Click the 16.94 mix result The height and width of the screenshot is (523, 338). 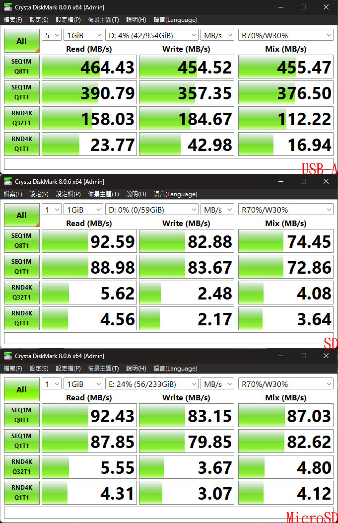(x=286, y=144)
